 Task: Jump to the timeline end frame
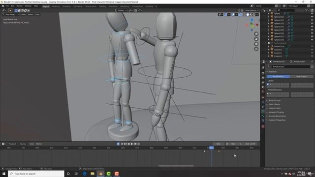pos(138,144)
